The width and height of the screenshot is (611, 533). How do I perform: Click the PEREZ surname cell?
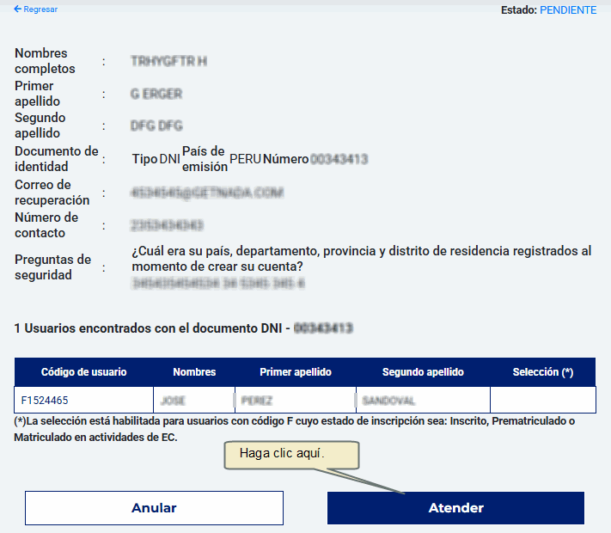pos(257,401)
